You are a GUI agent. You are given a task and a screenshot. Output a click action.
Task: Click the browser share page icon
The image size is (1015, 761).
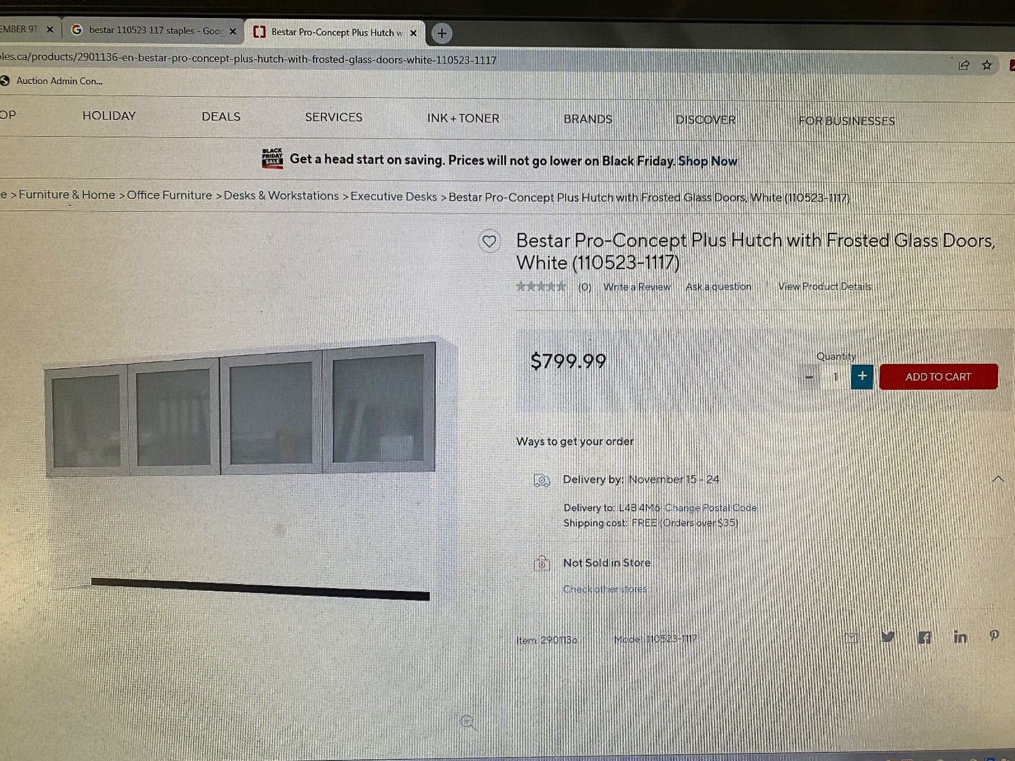tap(964, 65)
